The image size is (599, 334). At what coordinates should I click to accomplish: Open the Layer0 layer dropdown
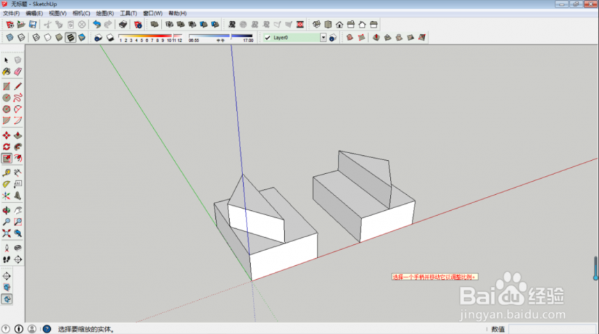click(323, 38)
